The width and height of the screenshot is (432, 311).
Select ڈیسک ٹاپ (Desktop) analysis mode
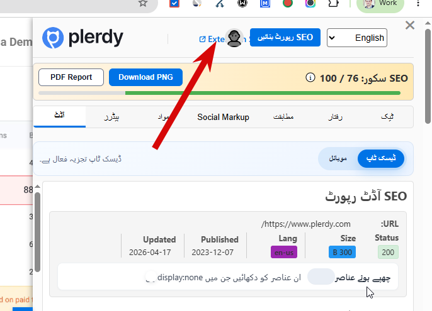tap(381, 158)
